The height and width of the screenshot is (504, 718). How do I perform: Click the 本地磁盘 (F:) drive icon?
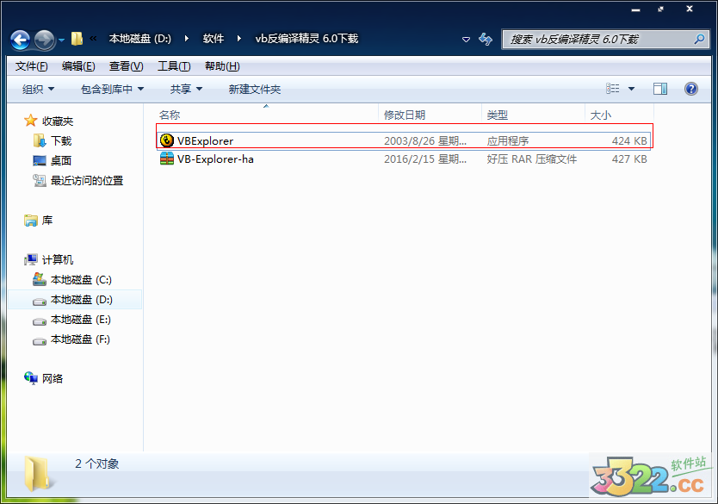40,340
